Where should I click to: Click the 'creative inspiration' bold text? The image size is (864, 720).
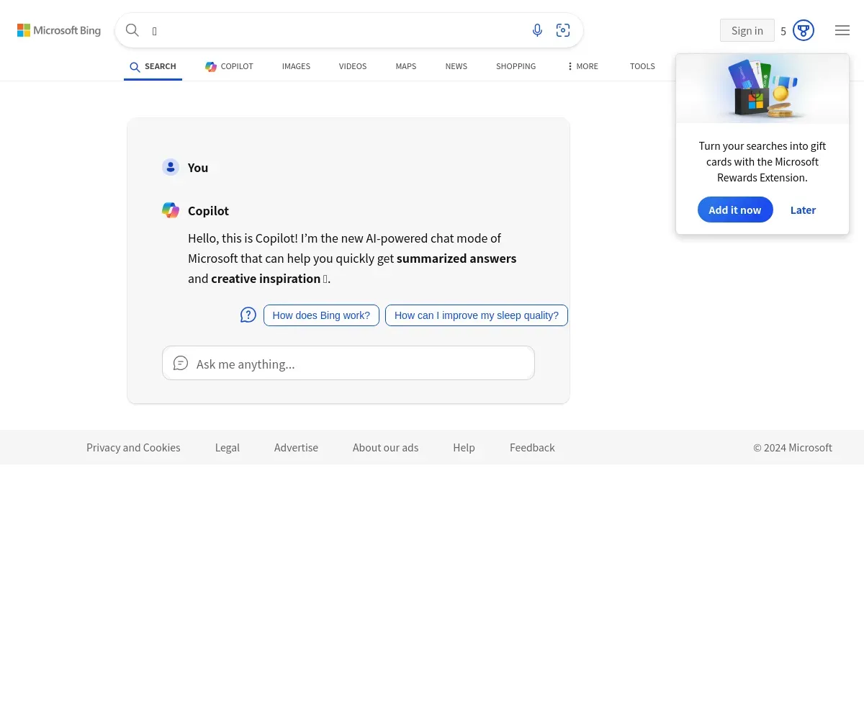[266, 279]
